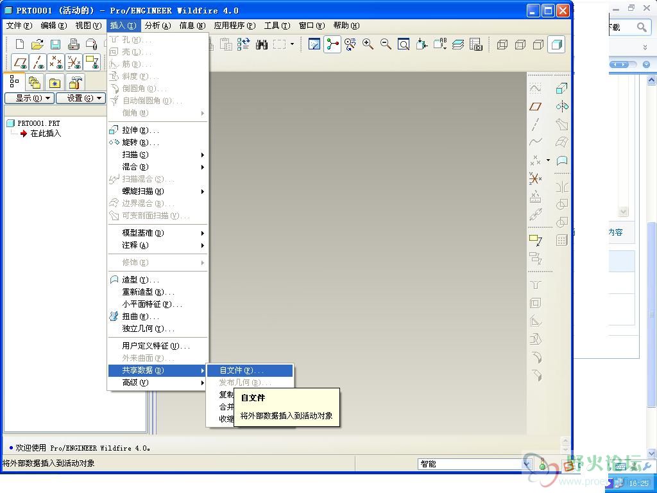Open the 设置(G) dropdown
The image size is (657, 493).
pos(81,98)
